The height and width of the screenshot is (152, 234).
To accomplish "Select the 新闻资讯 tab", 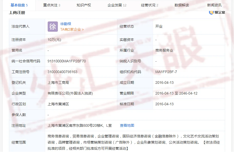I will coord(214,5).
